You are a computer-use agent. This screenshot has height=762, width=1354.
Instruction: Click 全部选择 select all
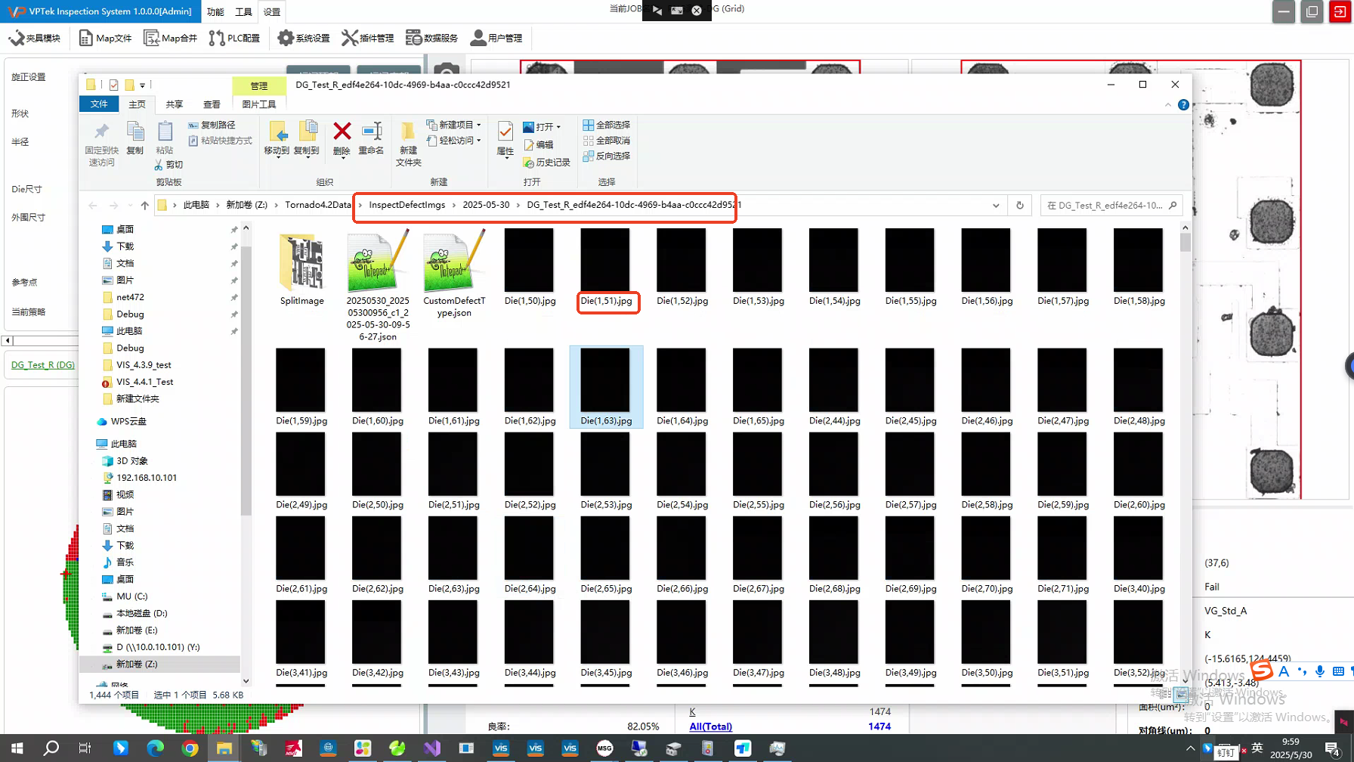[x=606, y=125]
